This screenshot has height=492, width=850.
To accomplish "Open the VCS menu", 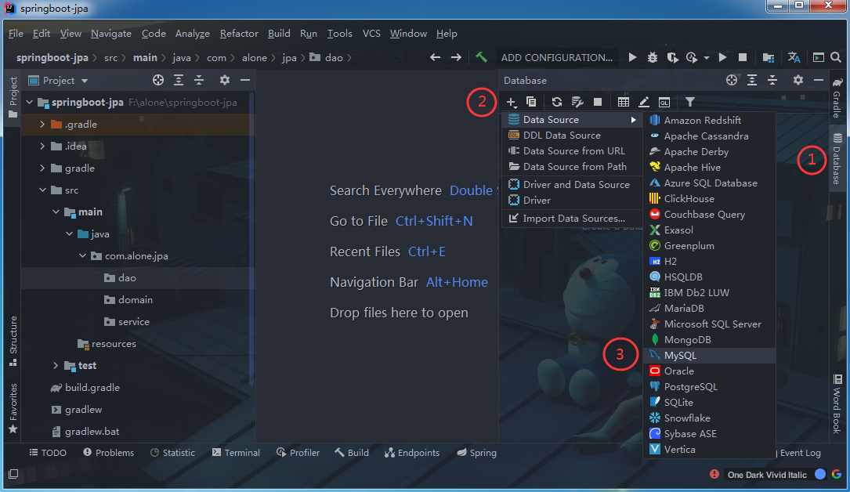I will coord(371,33).
